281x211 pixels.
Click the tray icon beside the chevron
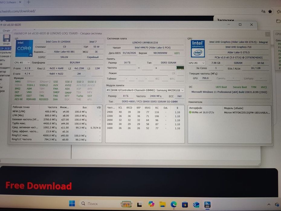277,204
